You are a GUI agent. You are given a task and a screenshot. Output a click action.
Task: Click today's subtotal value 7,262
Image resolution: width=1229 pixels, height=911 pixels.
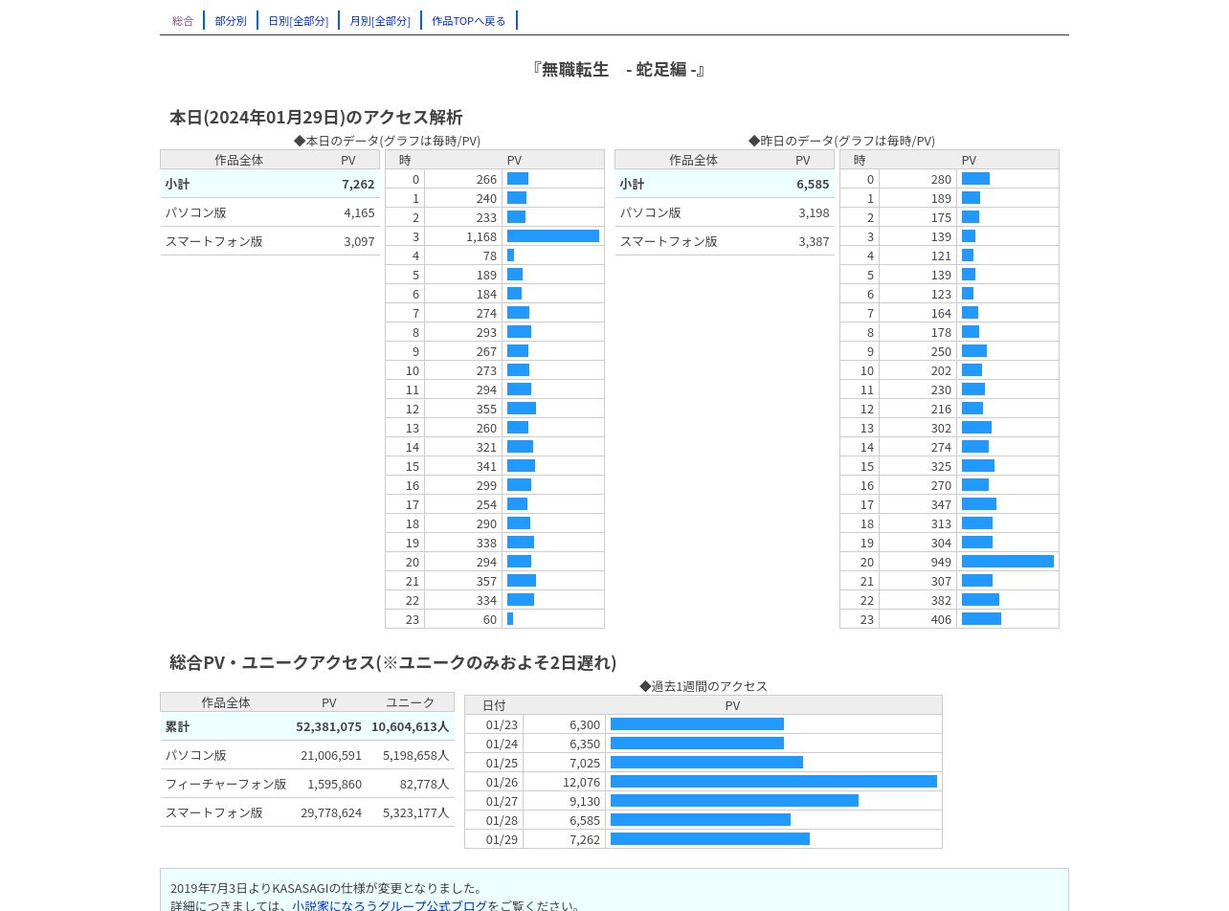[358, 184]
